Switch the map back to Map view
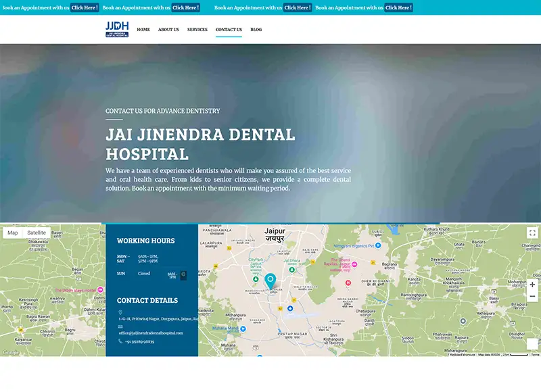Screen dimensions: 541x392 pos(12,231)
